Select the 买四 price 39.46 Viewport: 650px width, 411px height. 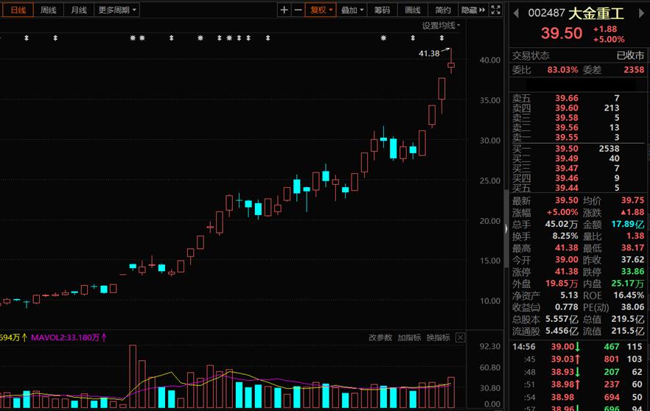click(567, 178)
